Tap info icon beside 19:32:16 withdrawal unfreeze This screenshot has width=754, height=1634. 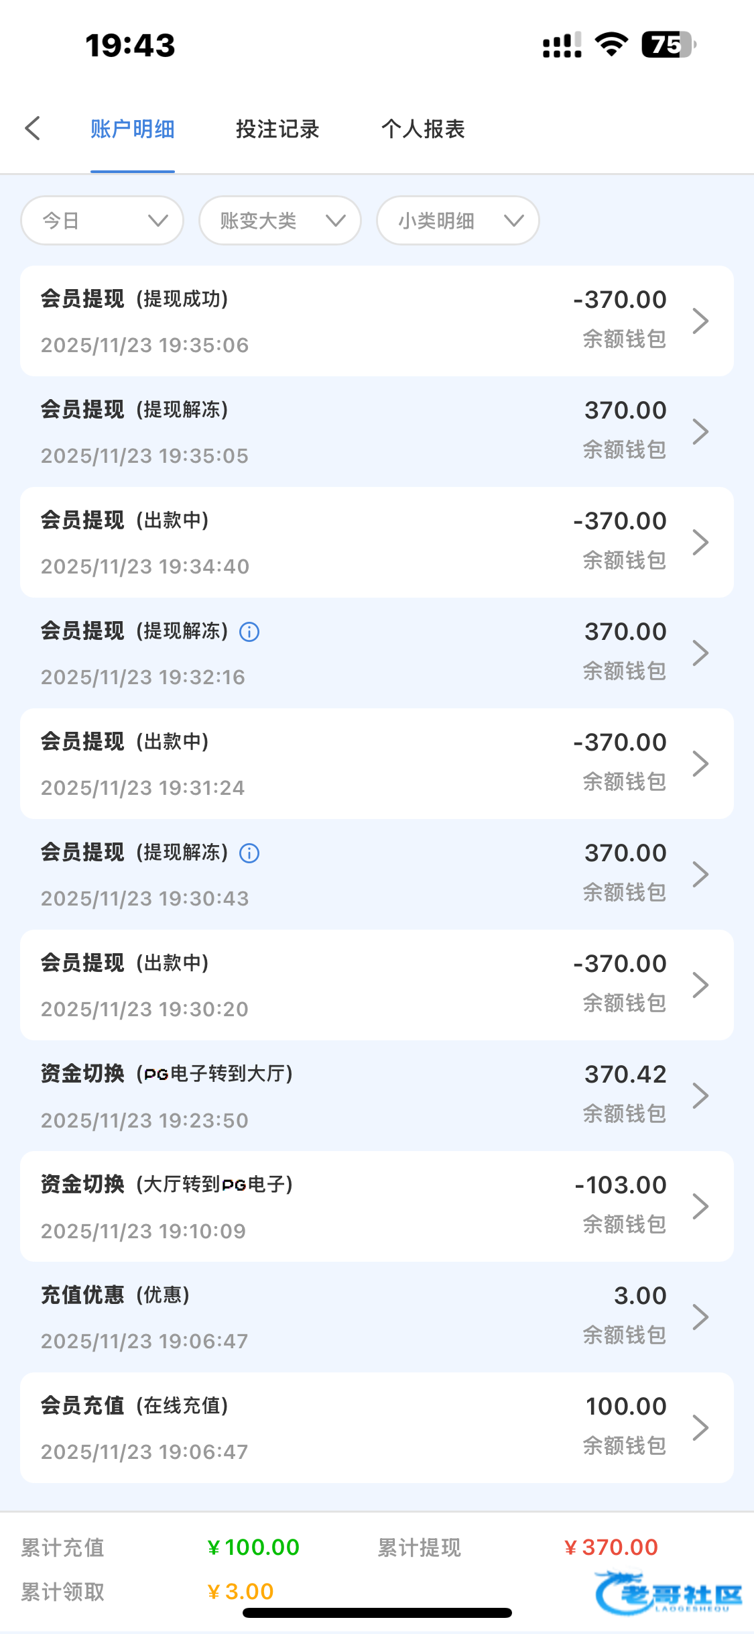click(249, 632)
